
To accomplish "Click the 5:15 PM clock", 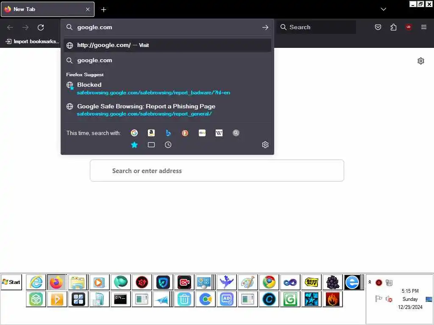I will [x=410, y=291].
